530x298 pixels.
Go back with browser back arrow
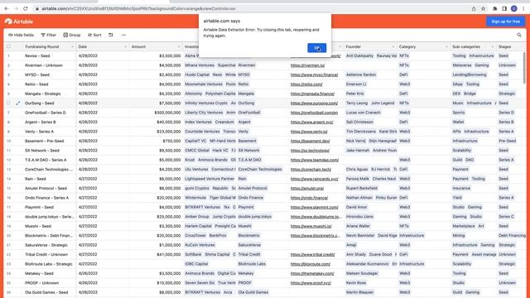tap(7, 8)
